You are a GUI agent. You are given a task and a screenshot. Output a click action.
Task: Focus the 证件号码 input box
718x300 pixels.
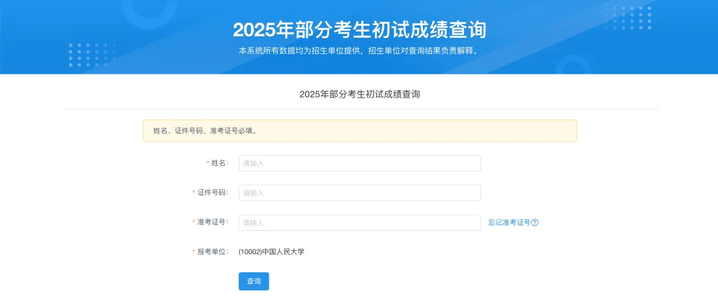click(360, 192)
